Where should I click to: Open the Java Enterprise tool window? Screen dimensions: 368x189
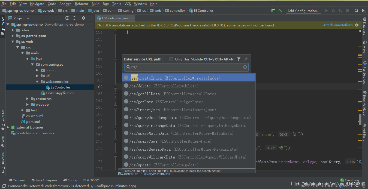coord(44,180)
